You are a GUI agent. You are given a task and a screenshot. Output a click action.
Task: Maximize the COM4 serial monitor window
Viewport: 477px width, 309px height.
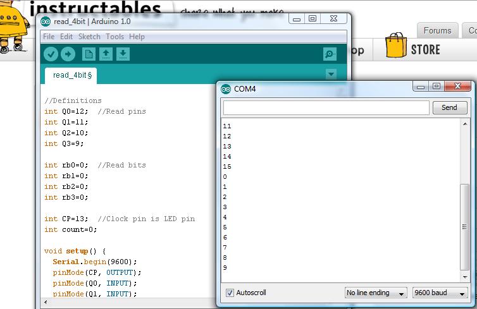pyautogui.click(x=437, y=87)
